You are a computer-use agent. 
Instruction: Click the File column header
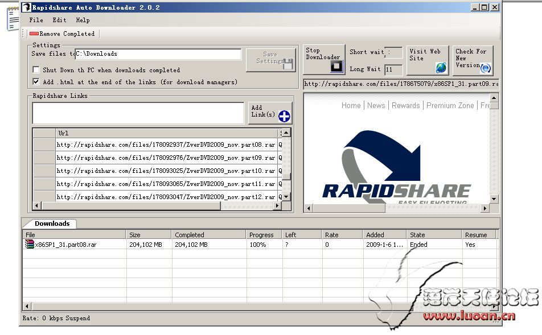[75, 234]
